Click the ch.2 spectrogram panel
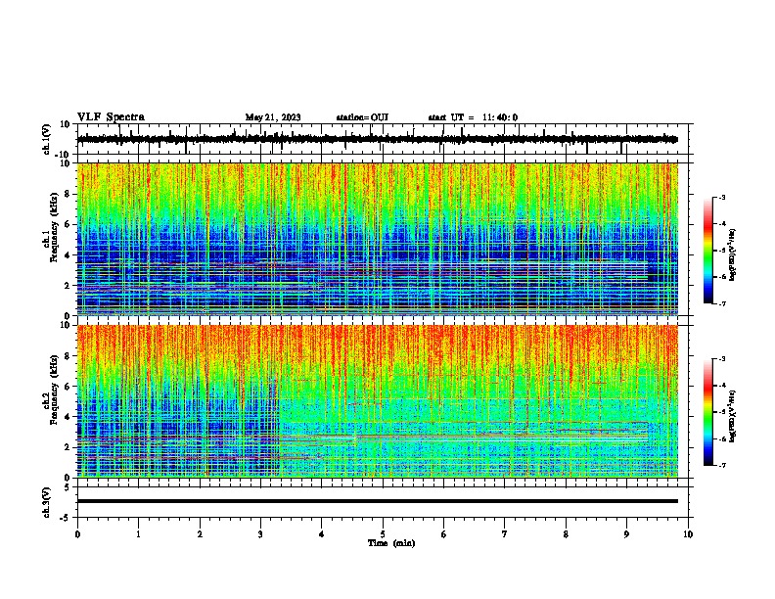 click(378, 401)
